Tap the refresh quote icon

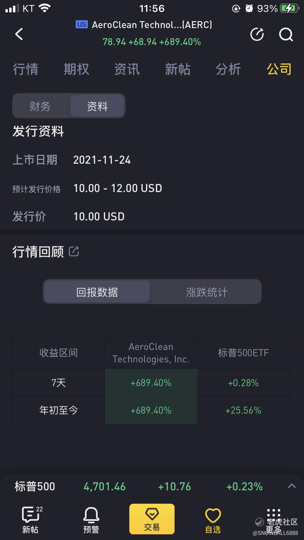click(x=257, y=34)
